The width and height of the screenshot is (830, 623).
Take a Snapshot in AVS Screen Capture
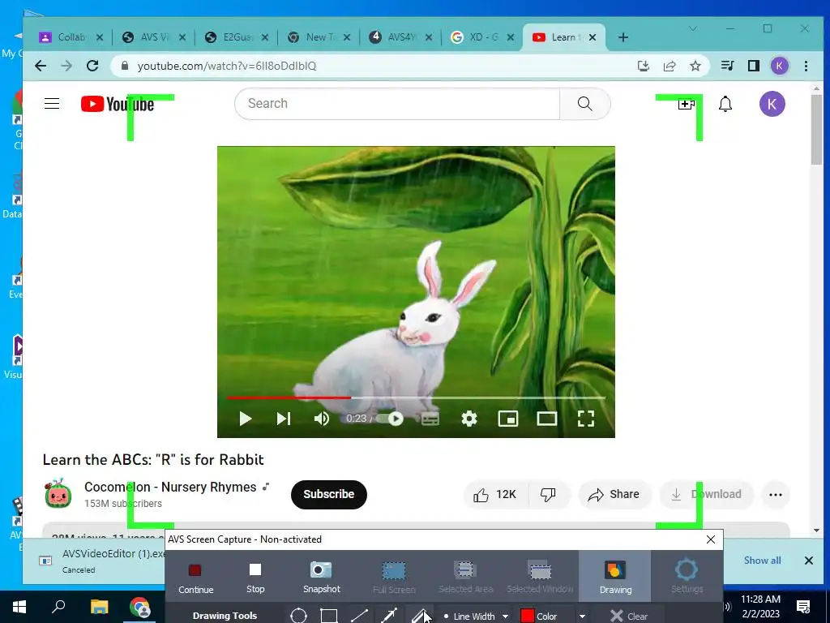click(321, 578)
